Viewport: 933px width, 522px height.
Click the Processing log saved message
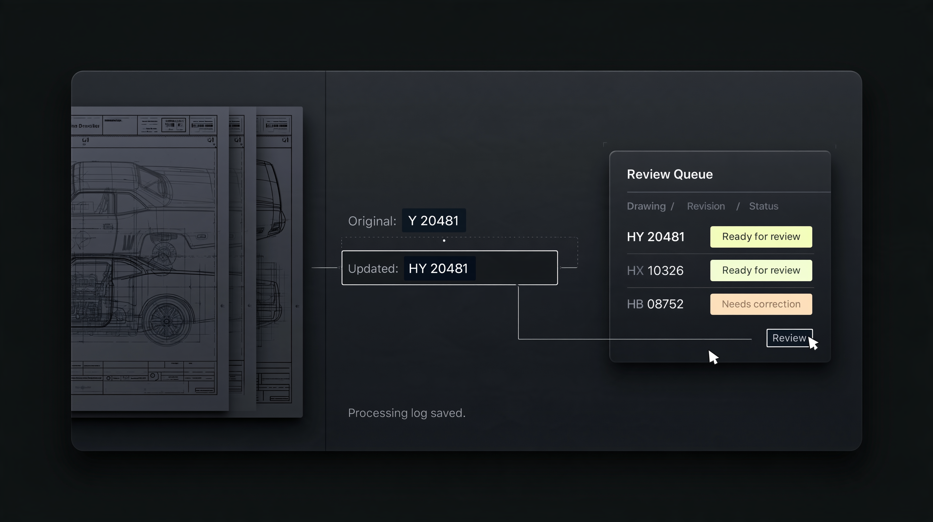tap(407, 413)
